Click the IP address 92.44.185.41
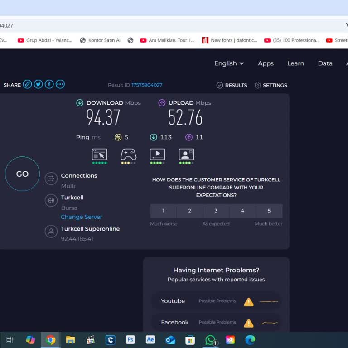This screenshot has height=348, width=348. pos(77,239)
